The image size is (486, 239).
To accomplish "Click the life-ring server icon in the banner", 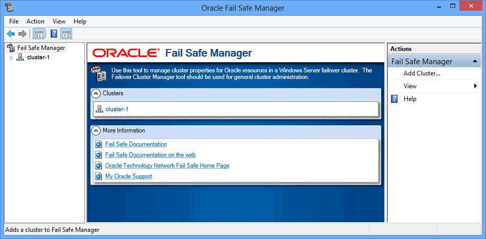I will (x=98, y=73).
